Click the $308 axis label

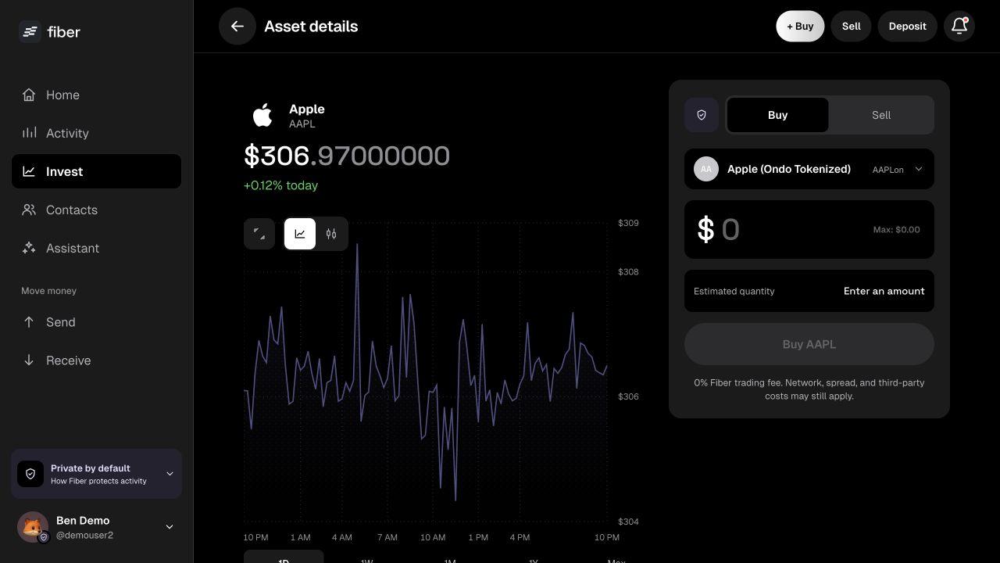click(628, 272)
